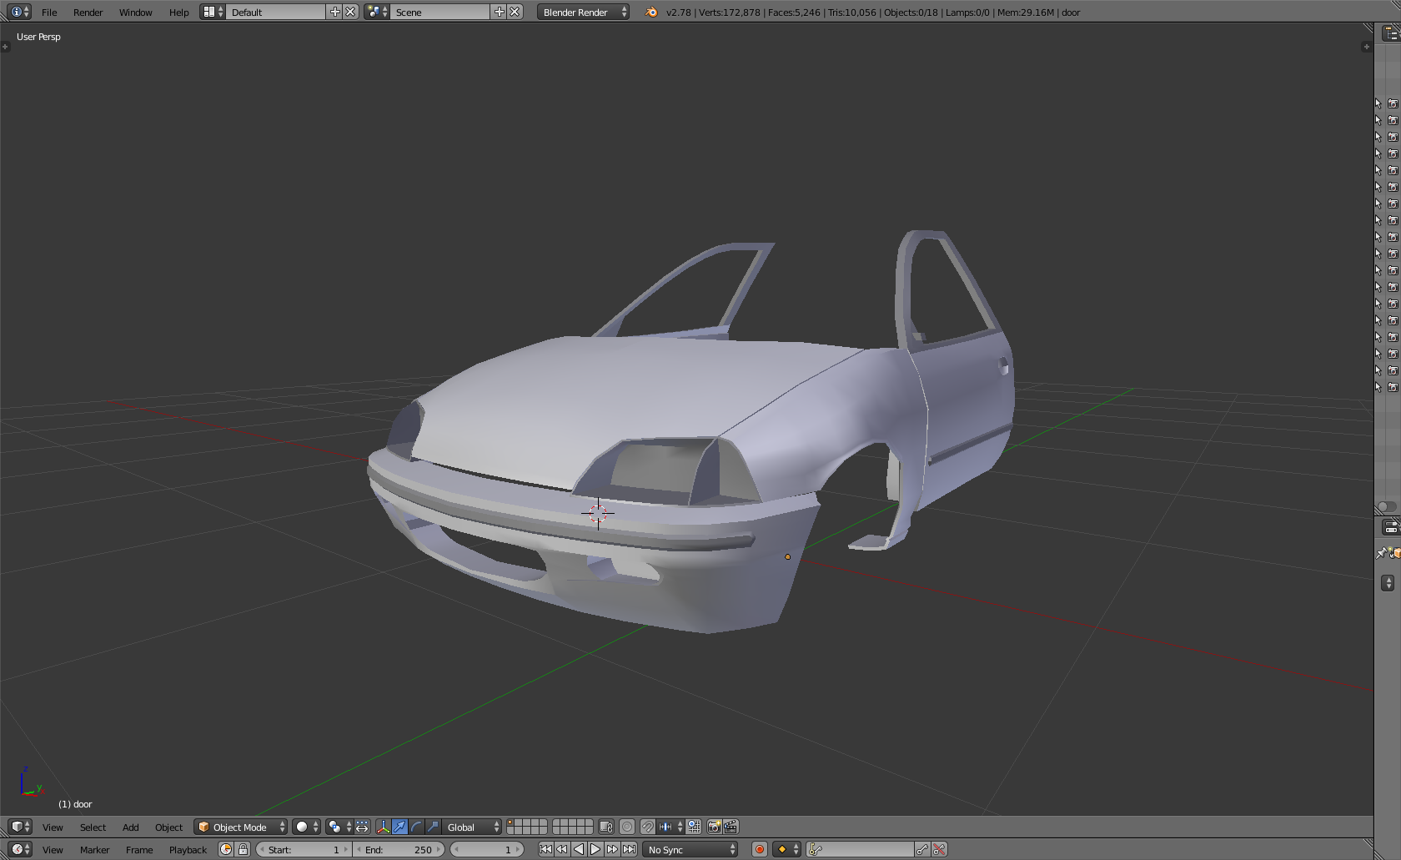This screenshot has height=860, width=1401.
Task: Toggle manipulate center points only
Action: 362,827
